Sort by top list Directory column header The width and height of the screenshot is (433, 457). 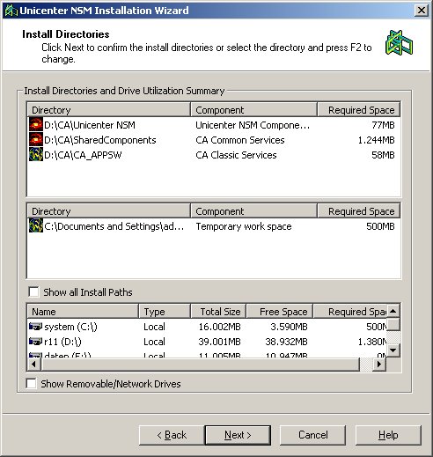108,110
